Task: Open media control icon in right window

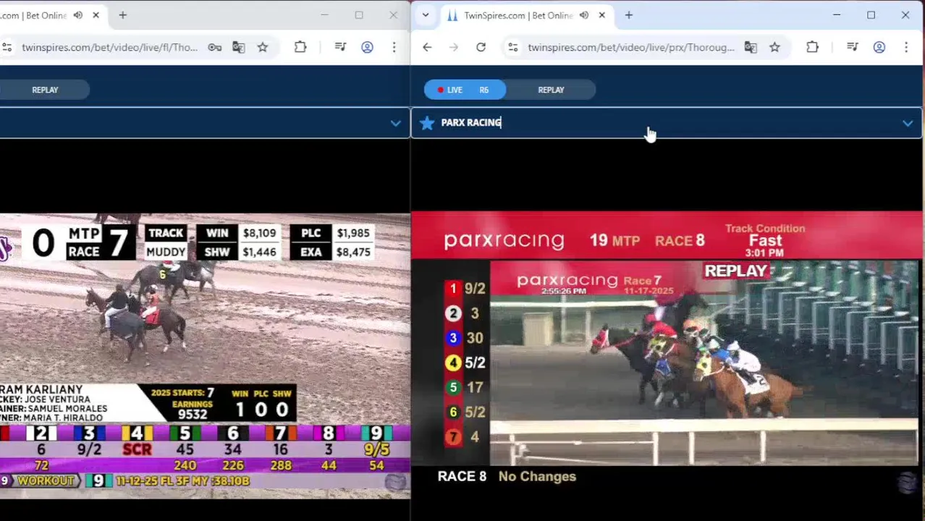Action: point(852,47)
